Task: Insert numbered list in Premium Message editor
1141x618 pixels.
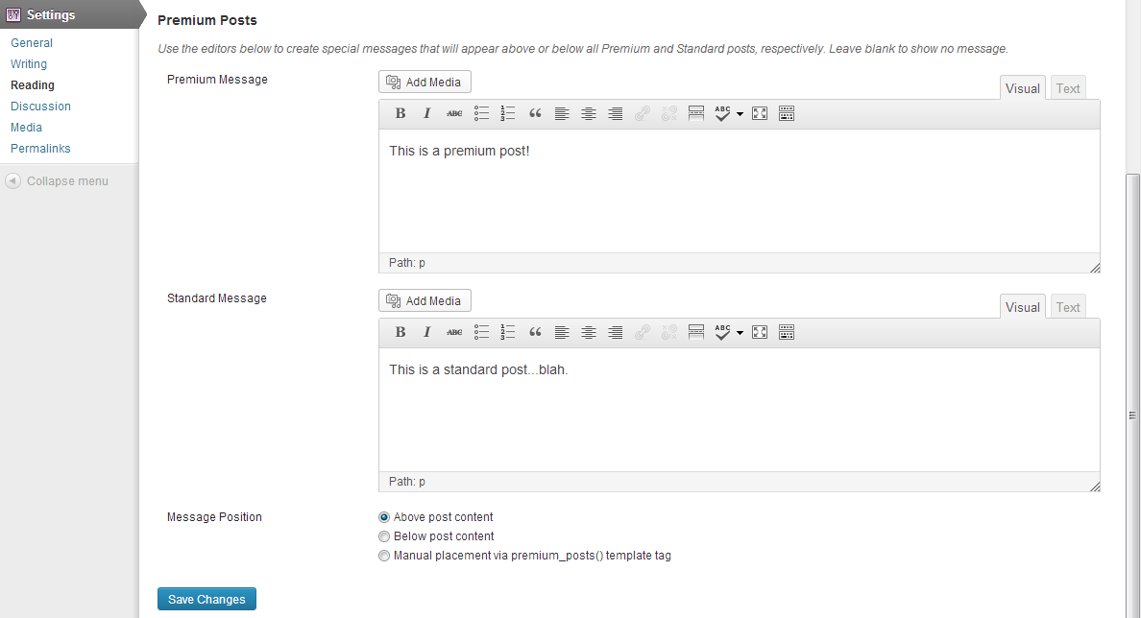Action: (x=508, y=113)
